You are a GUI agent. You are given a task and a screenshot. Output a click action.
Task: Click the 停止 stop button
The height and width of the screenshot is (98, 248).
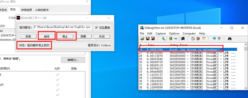(x=65, y=36)
